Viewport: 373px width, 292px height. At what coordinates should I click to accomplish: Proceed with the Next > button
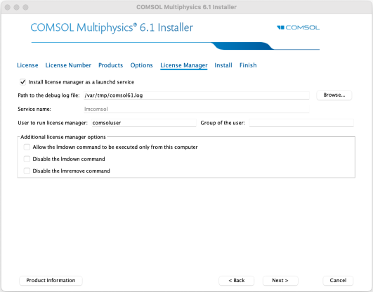pos(280,280)
